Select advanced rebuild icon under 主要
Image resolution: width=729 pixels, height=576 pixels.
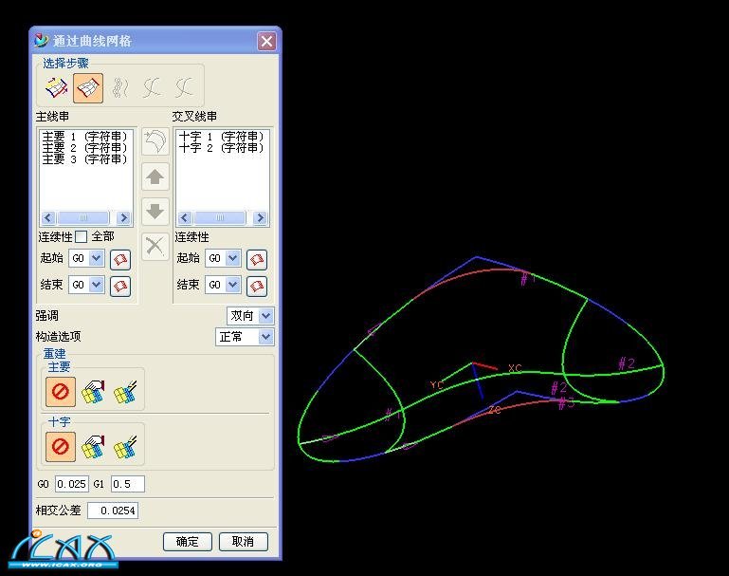pos(125,392)
